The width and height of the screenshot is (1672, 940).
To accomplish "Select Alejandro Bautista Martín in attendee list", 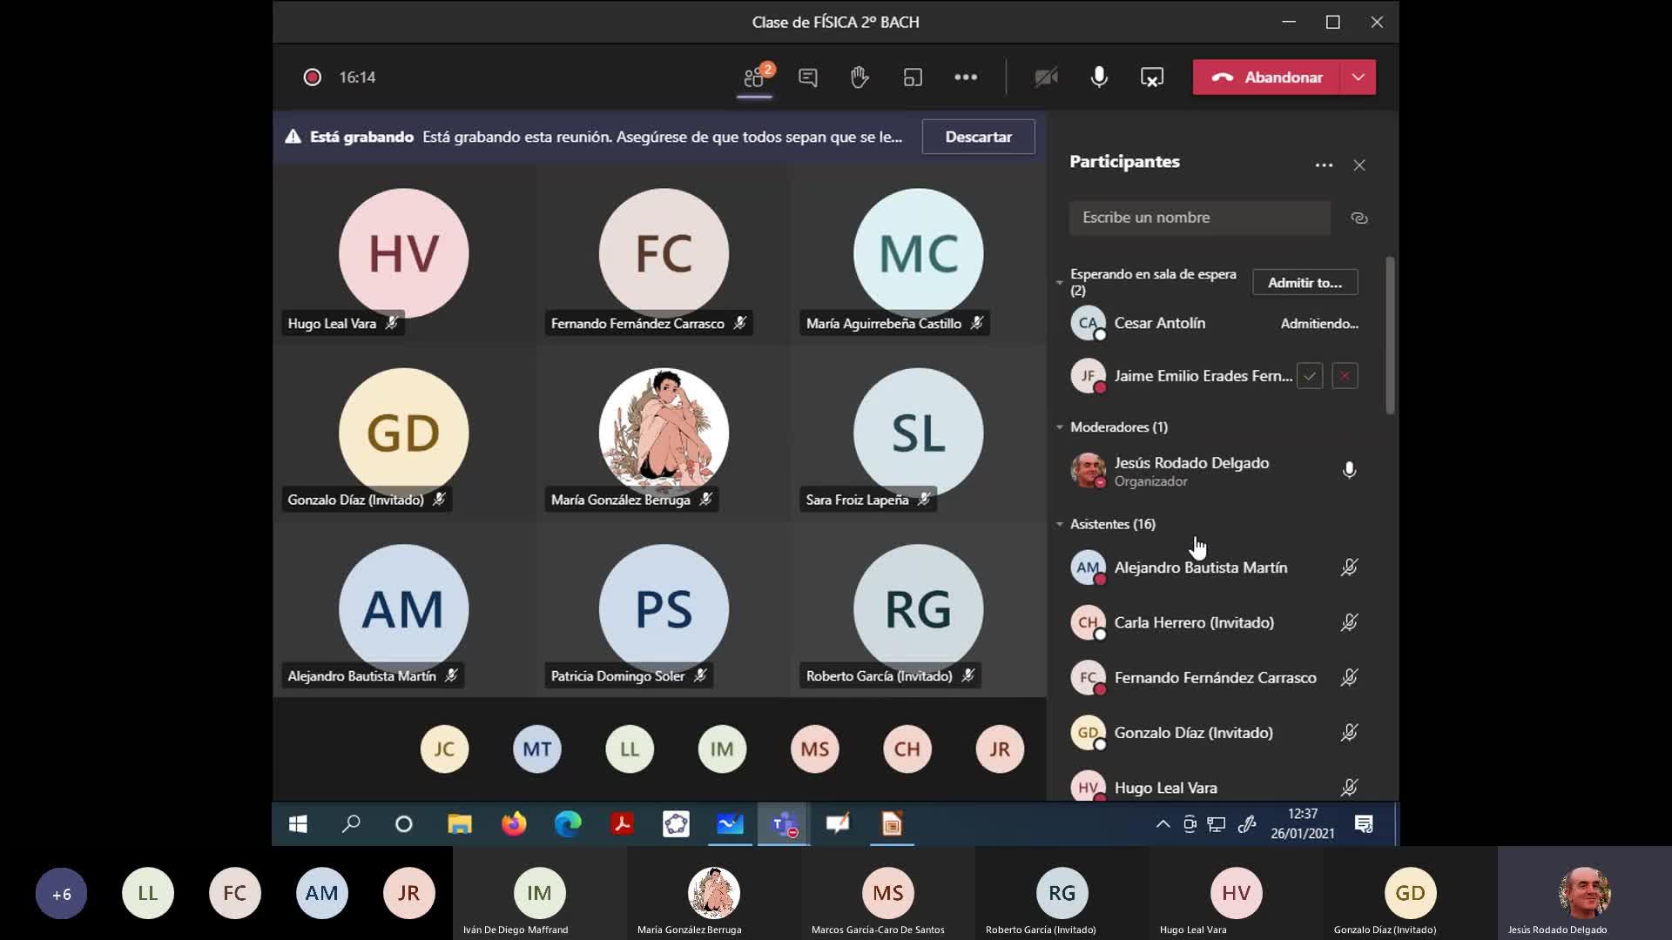I will [x=1200, y=567].
